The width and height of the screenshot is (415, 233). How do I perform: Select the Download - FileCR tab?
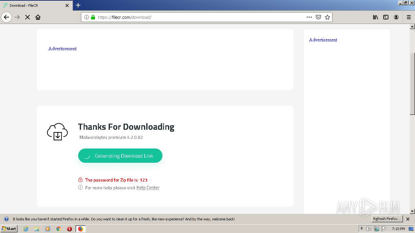tap(36, 6)
